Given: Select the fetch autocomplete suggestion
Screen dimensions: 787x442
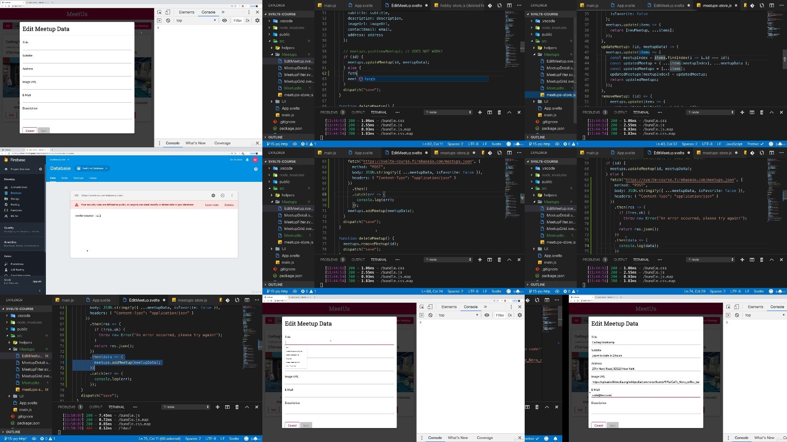Looking at the screenshot, I should [423, 79].
